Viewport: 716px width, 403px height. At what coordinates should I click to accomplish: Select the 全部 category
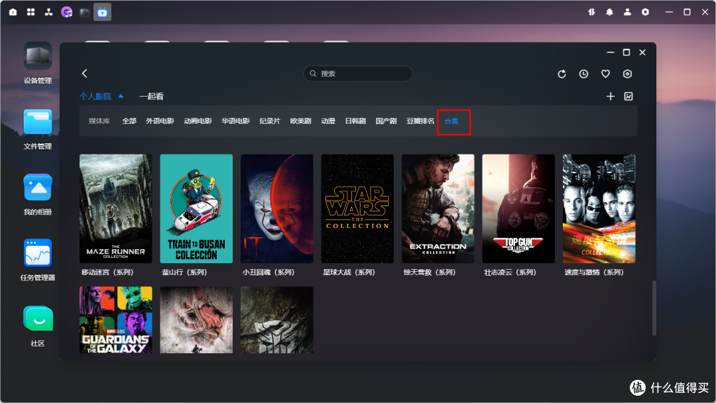point(129,121)
